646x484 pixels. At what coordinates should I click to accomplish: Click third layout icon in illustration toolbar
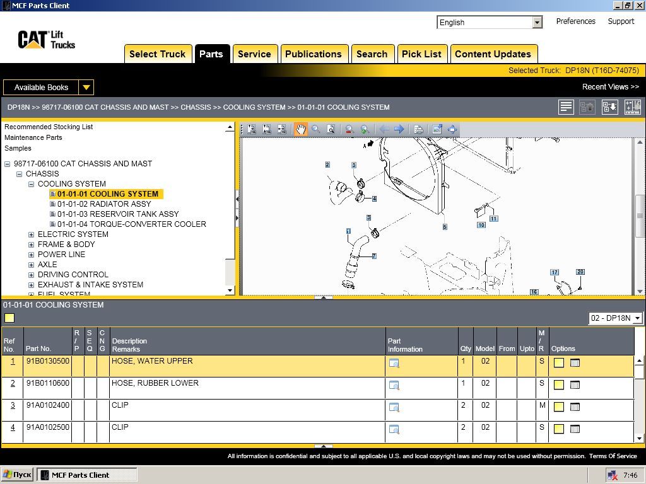282,129
